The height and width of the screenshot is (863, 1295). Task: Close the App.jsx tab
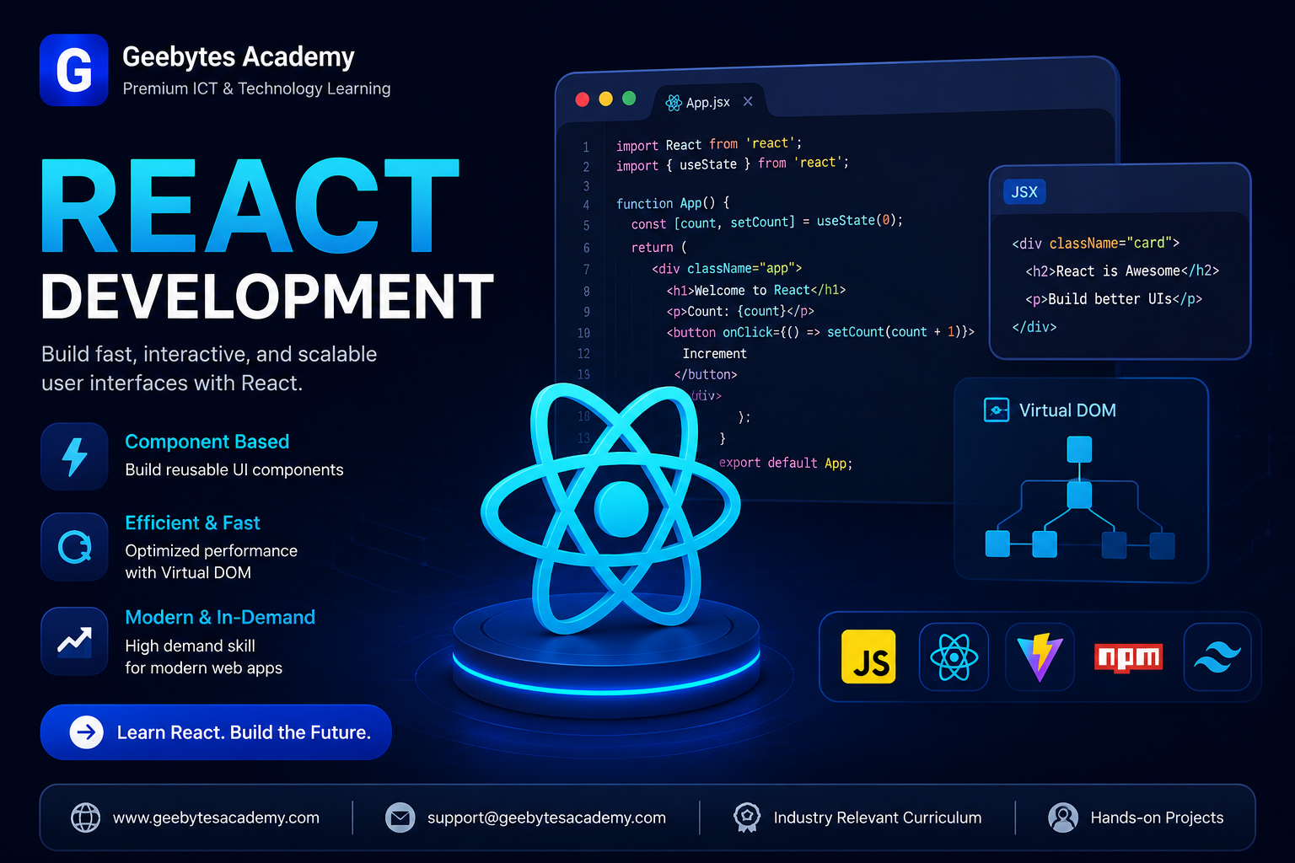pos(748,102)
